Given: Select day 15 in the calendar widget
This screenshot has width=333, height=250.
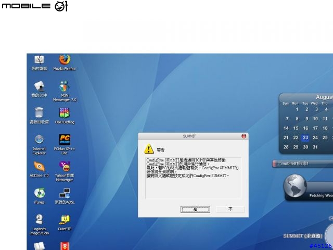Looking at the screenshot, I should pyautogui.click(x=296, y=128).
